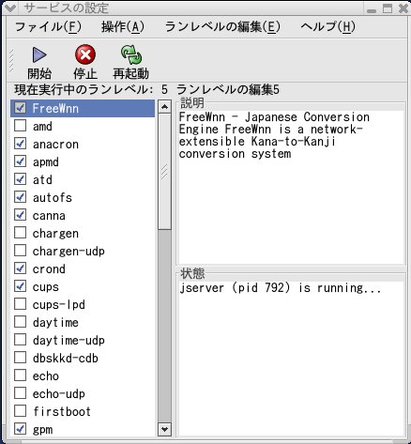Select the crond service in the list

point(83,268)
